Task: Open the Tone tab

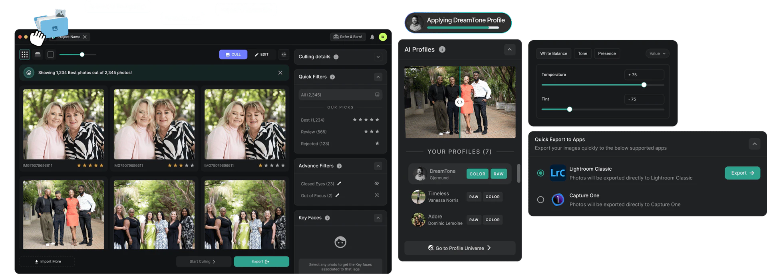Action: [x=582, y=53]
